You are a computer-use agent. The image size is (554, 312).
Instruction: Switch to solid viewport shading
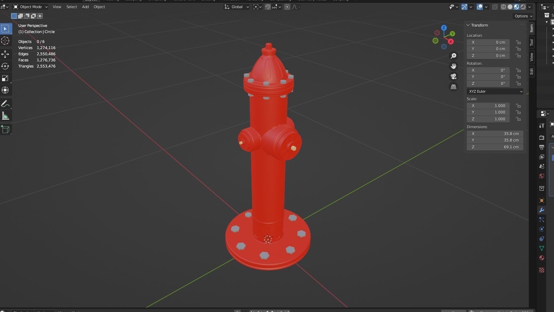click(510, 7)
